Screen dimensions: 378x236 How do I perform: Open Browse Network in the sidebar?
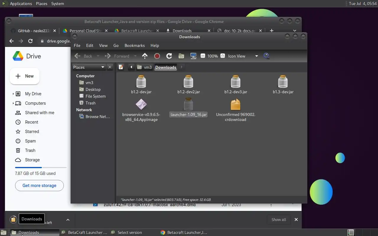pyautogui.click(x=97, y=117)
